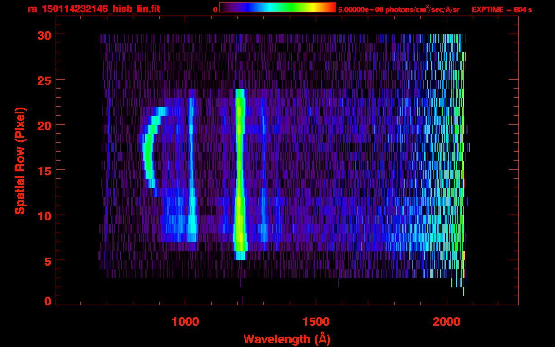Click the 5.00000e+06 photons unit label
Image resolution: width=555 pixels, height=347 pixels.
click(399, 9)
